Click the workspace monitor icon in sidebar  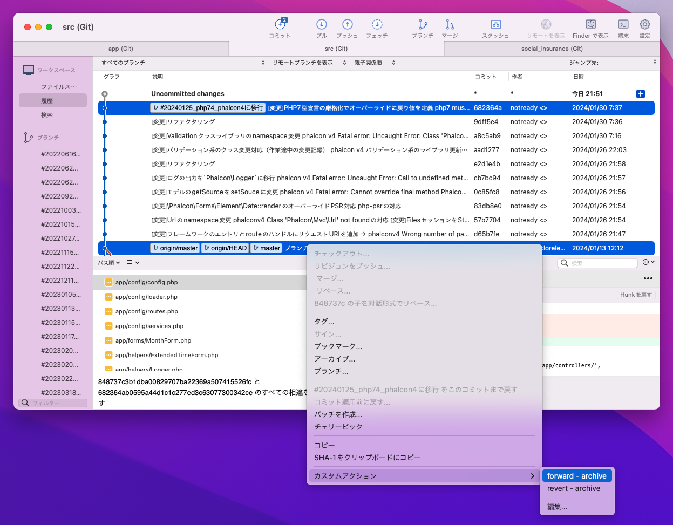point(29,70)
